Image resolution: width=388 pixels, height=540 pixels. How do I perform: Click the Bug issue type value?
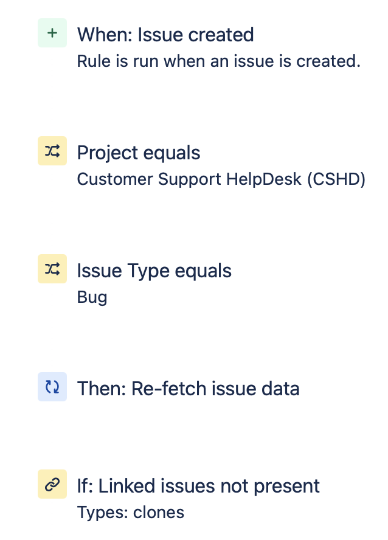[92, 297]
